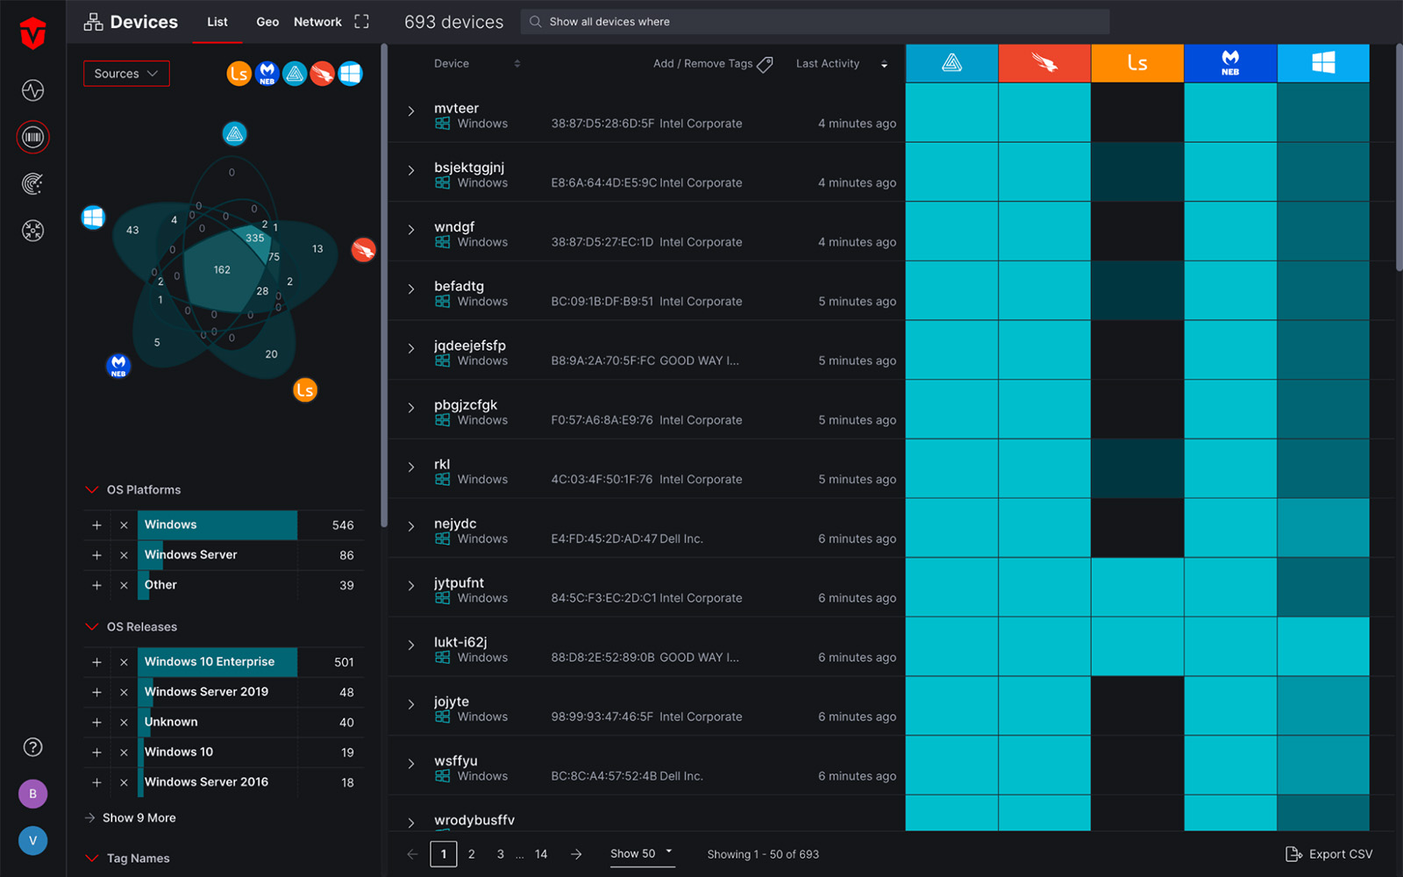The width and height of the screenshot is (1403, 877).
Task: Include the Windows OS platform filter plus
Action: tap(96, 525)
